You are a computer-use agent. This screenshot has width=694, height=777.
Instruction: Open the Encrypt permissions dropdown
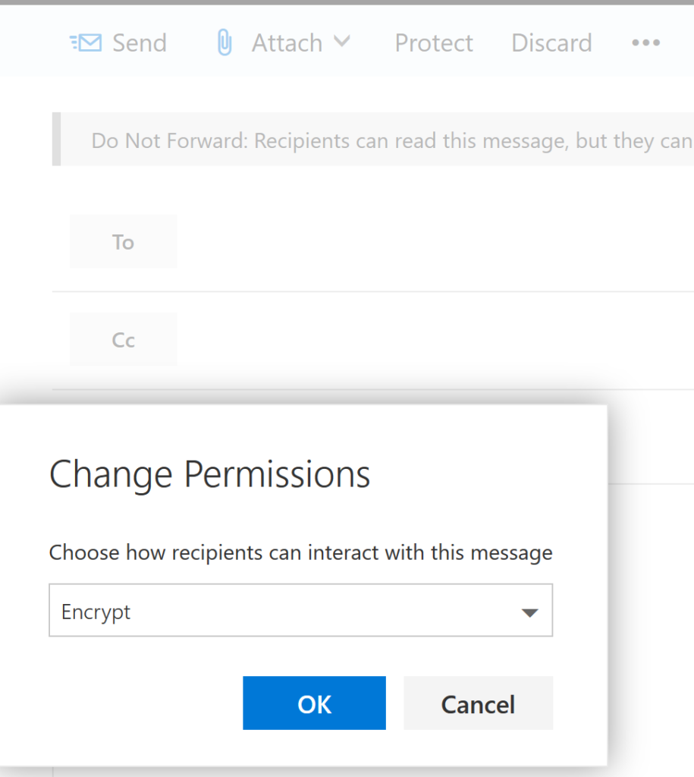pos(301,610)
